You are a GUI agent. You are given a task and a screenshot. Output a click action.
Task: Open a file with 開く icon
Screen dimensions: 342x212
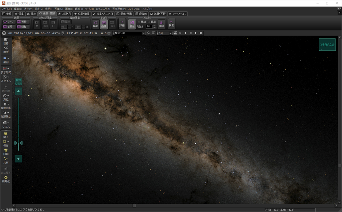(6, 134)
